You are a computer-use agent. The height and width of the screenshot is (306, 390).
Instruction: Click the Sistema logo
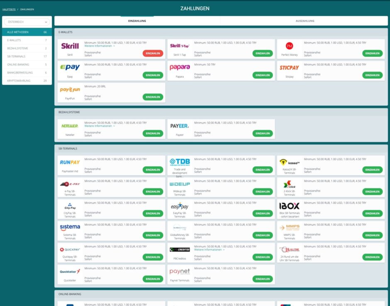[x=70, y=227]
